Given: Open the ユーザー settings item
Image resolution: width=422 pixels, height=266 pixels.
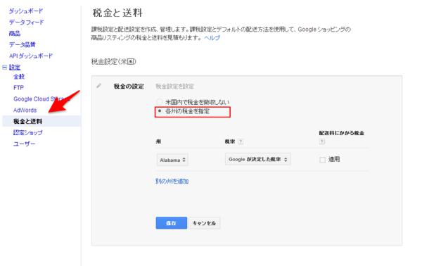Looking at the screenshot, I should click(x=24, y=144).
